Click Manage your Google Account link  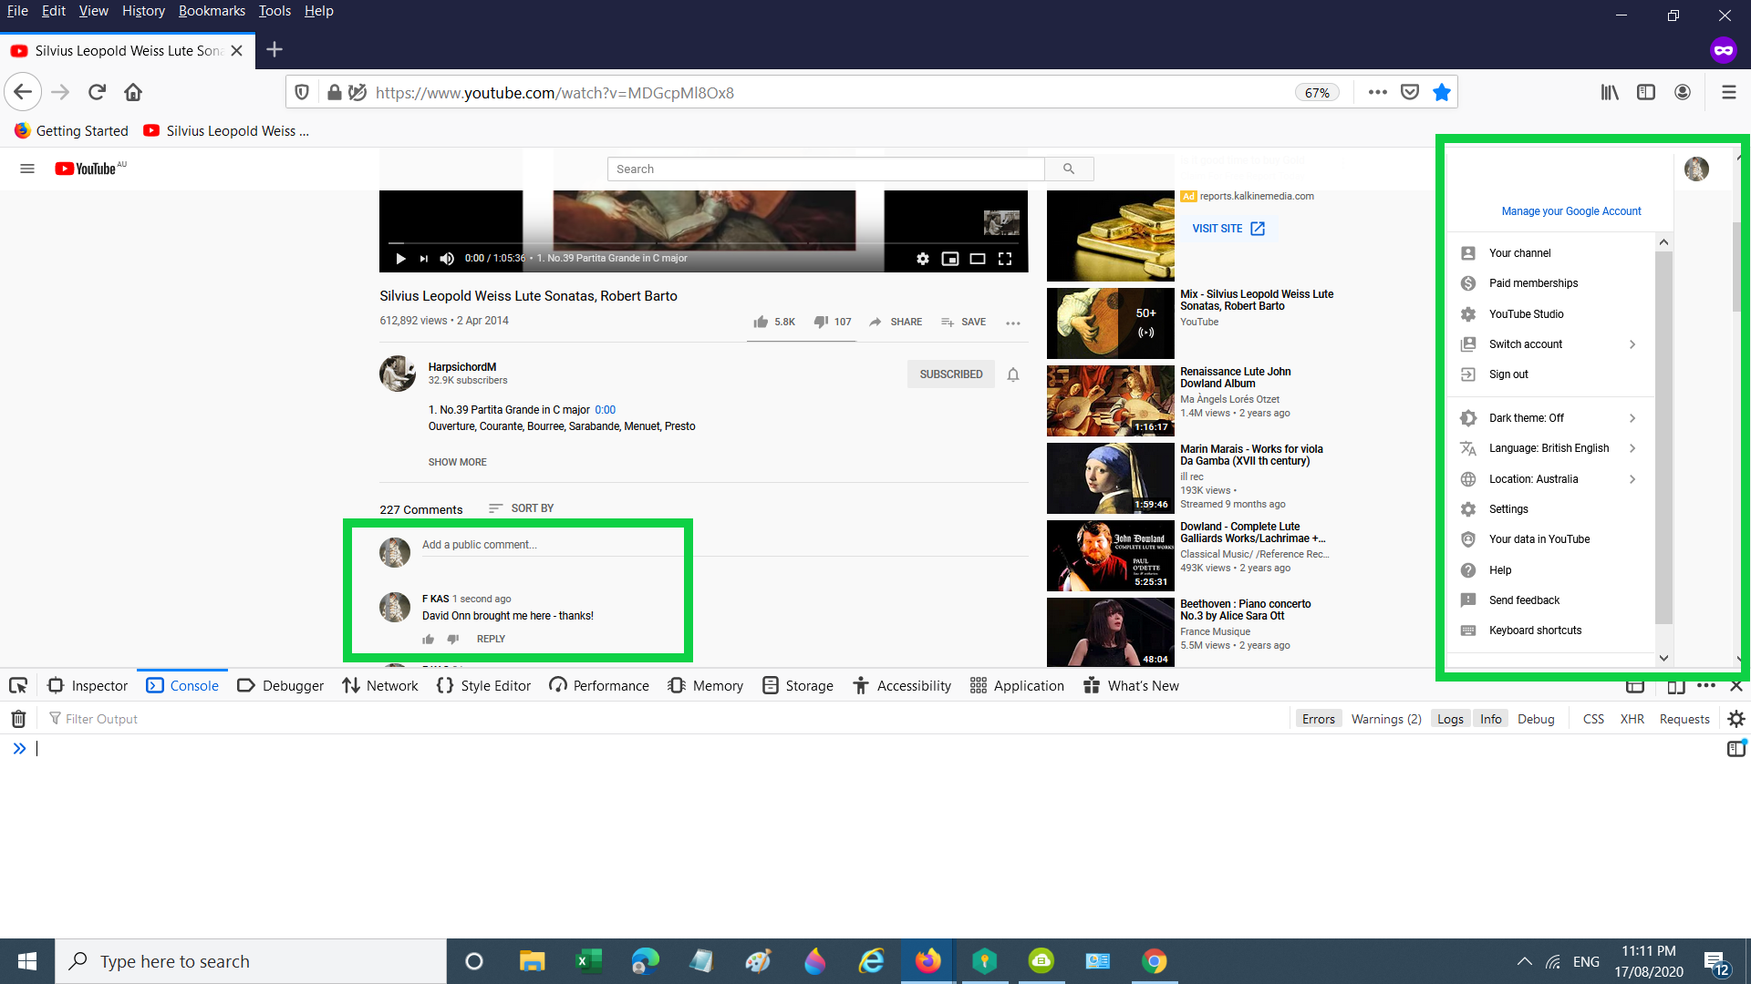(1570, 211)
